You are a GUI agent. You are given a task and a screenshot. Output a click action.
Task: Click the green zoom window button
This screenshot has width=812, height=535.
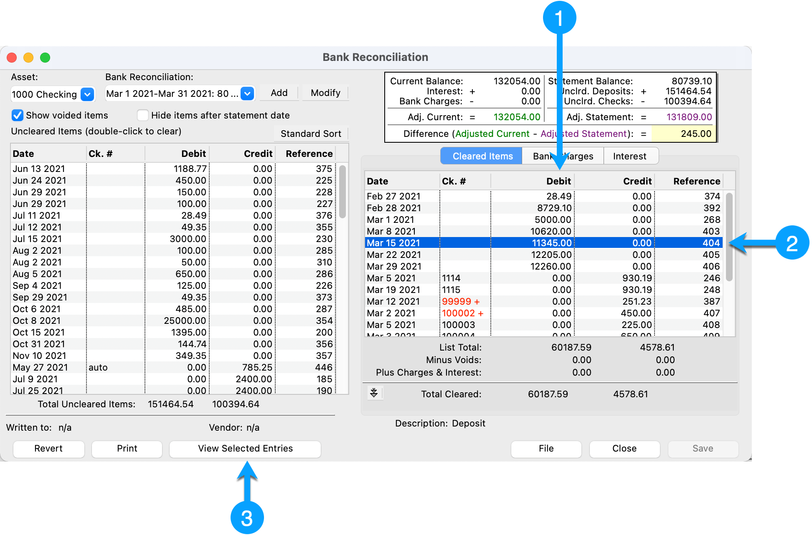click(45, 58)
